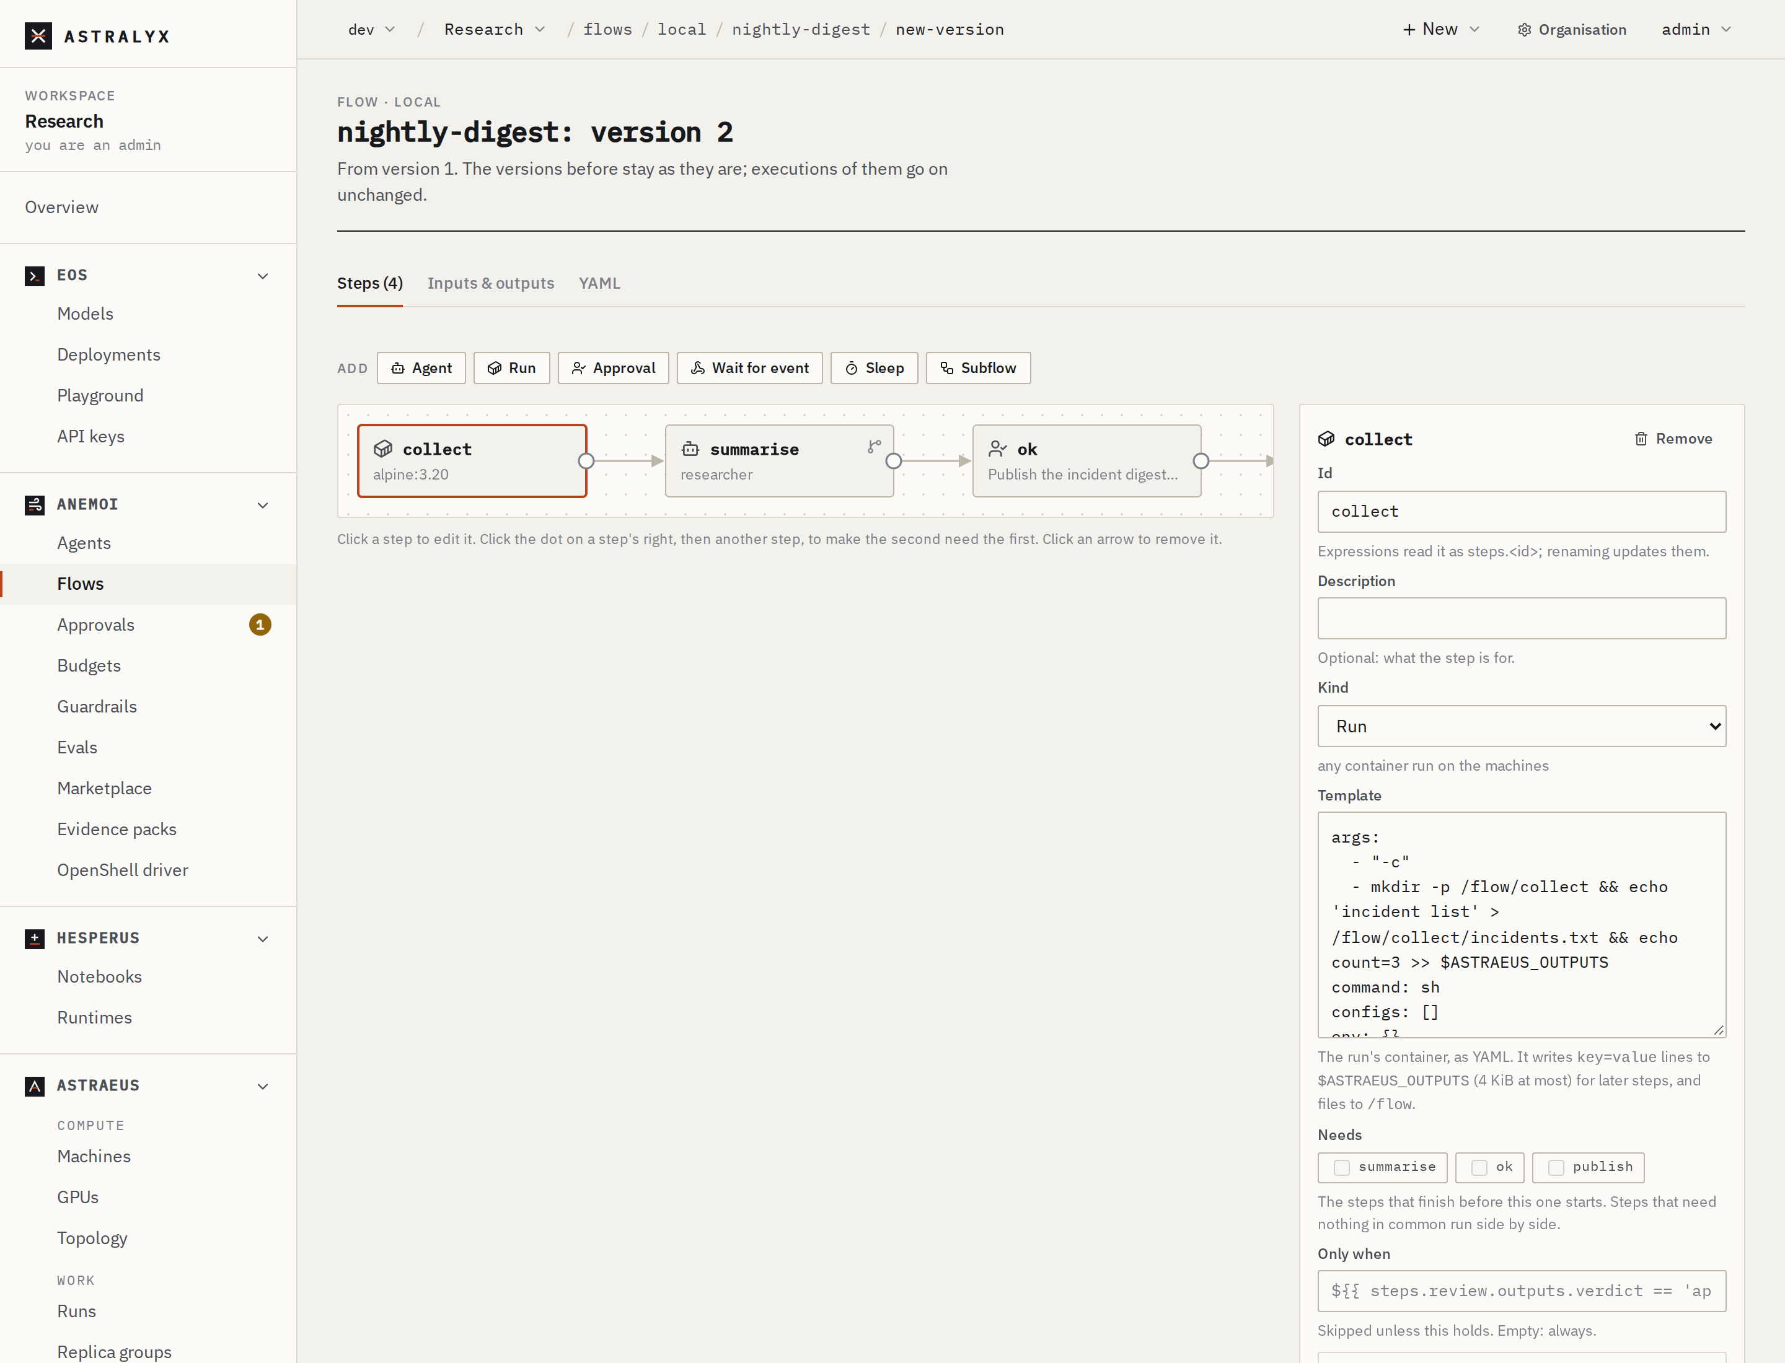This screenshot has width=1785, height=1363.
Task: Check the summarise needs checkbox
Action: [1342, 1167]
